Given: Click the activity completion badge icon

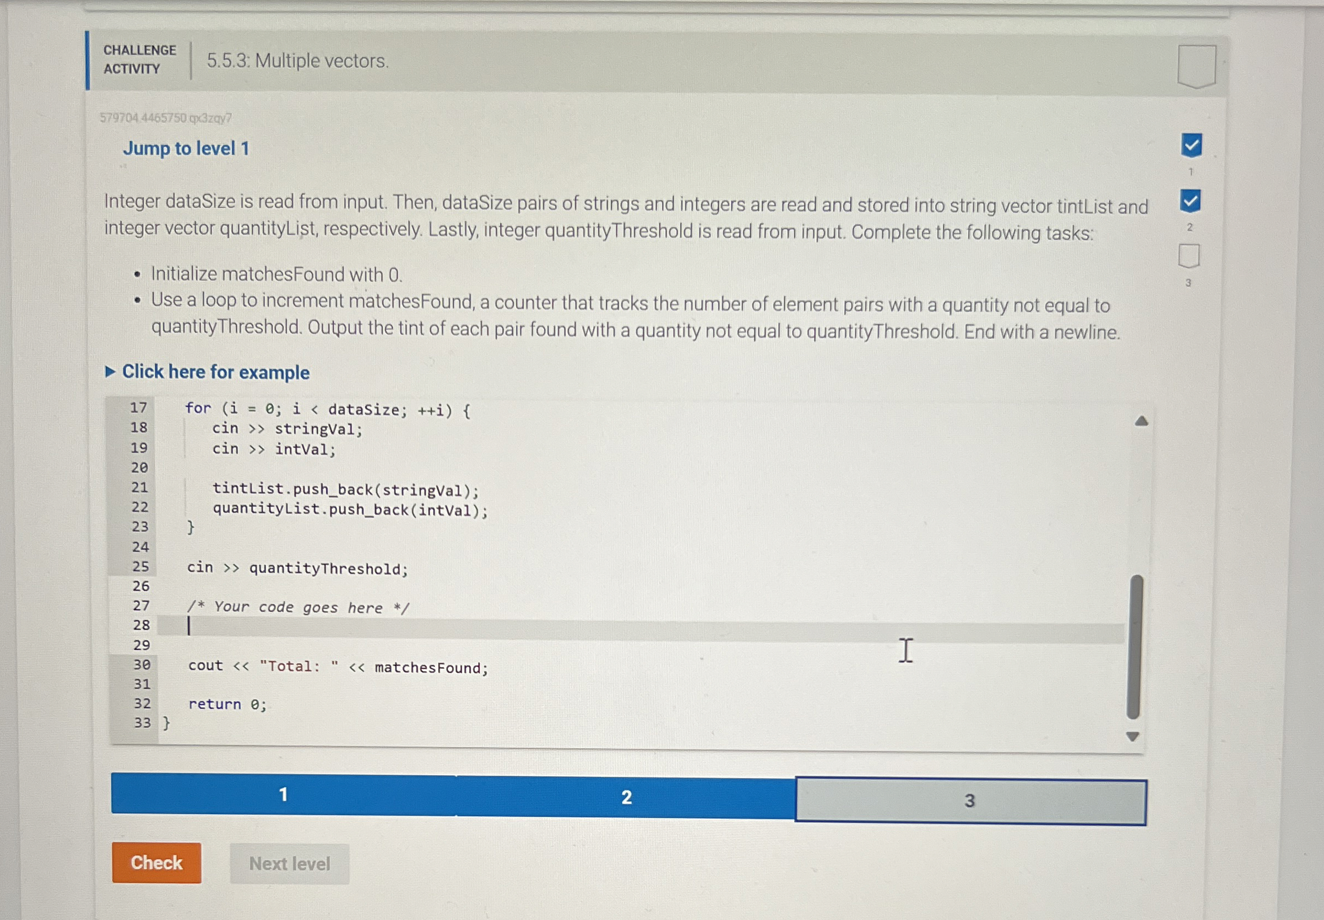Looking at the screenshot, I should pos(1197,66).
